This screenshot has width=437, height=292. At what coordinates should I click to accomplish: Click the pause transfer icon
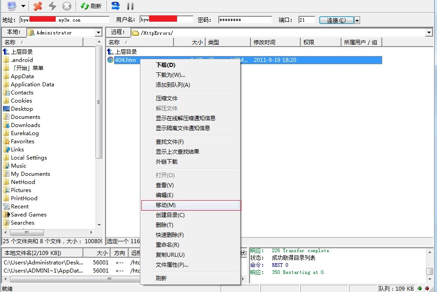[130, 6]
